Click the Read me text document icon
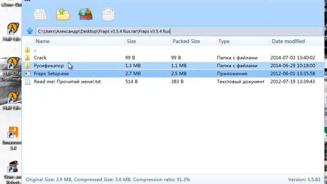This screenshot has height=184, width=327. (28, 82)
